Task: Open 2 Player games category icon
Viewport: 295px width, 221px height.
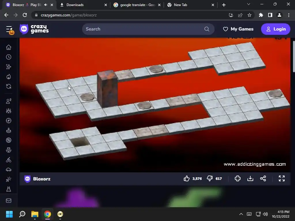Action: [x=9, y=101]
